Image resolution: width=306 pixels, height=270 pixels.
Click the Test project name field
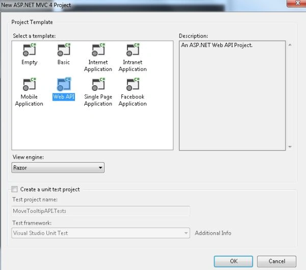[100, 211]
